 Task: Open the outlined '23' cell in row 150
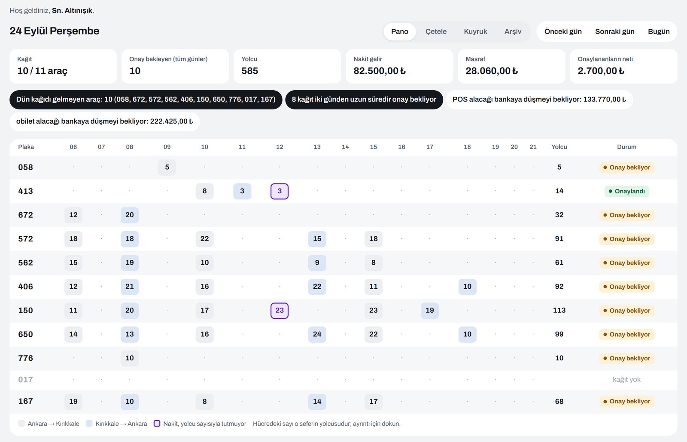[280, 310]
